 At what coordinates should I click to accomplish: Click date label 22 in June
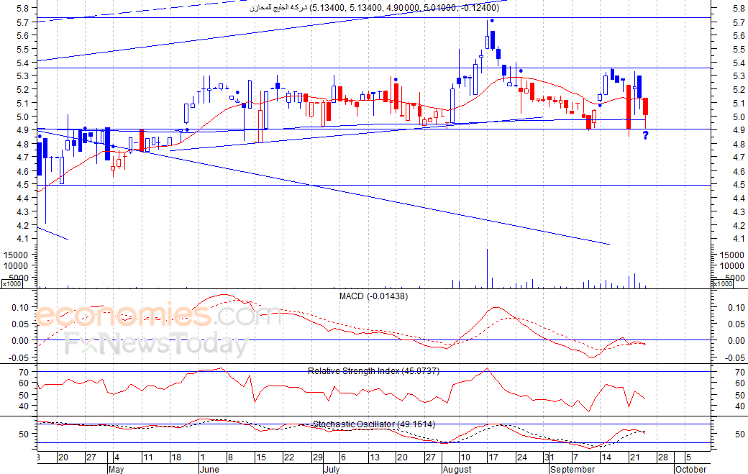[288, 457]
